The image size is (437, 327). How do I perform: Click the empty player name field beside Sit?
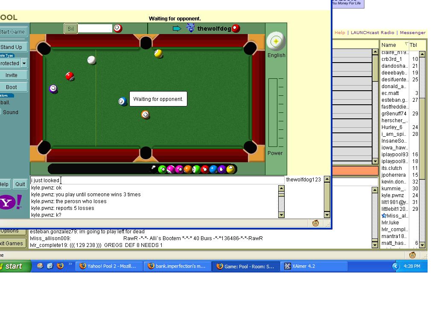[x=95, y=29]
